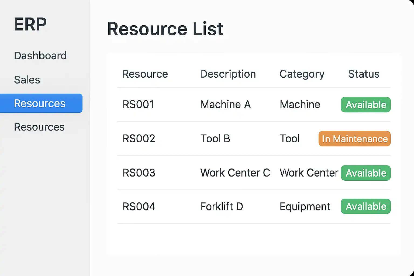Screen dimensions: 414x276
Task: Select the Tool B description cell
Action: pos(215,139)
